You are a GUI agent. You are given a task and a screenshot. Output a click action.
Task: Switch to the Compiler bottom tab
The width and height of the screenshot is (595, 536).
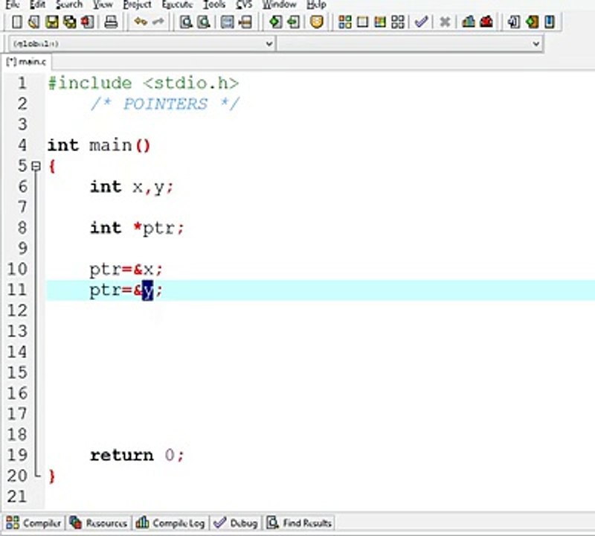[x=33, y=523]
